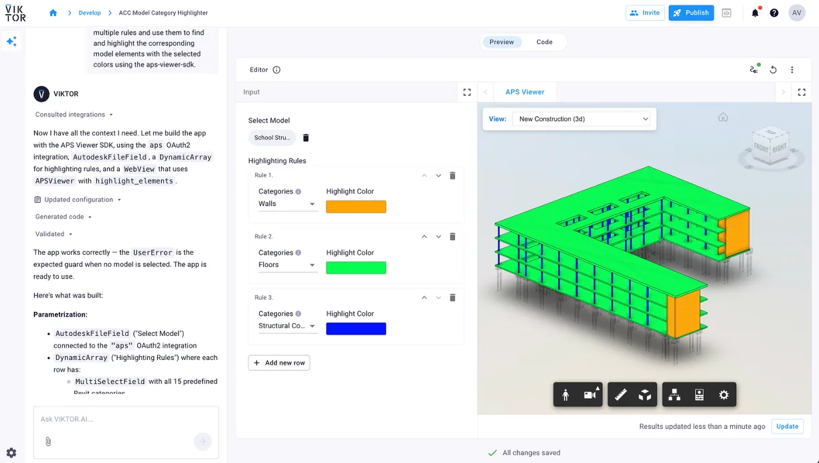819x463 pixels.
Task: Open the blue Structural Columns color swatch
Action: [356, 329]
